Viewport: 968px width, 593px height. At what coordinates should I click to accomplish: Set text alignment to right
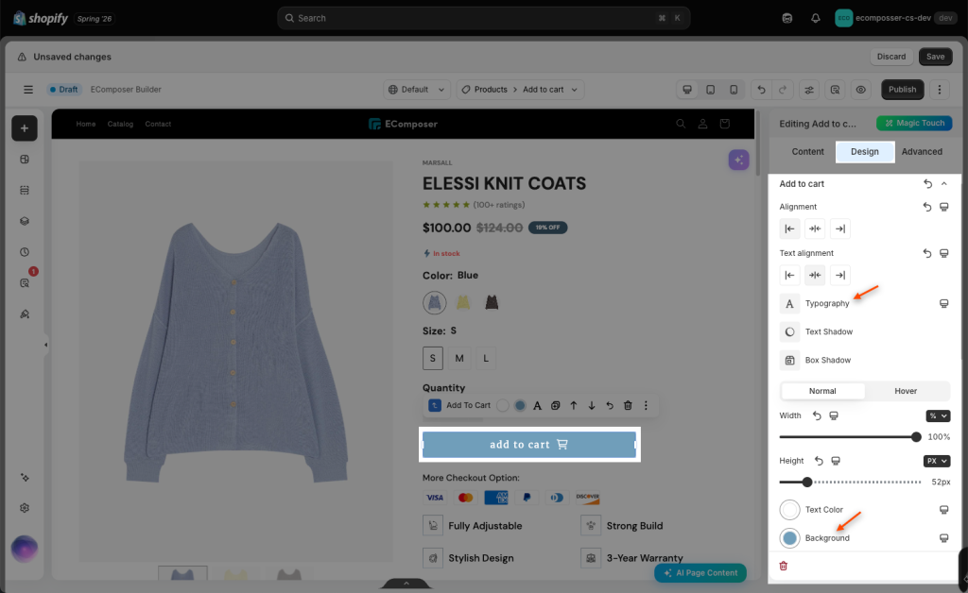tap(840, 275)
